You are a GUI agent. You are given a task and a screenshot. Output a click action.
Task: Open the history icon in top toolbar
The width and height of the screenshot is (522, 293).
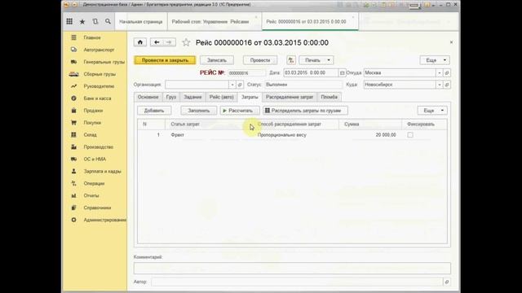[95, 22]
